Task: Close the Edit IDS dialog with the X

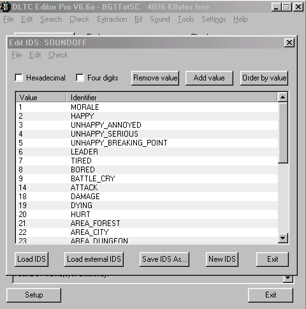Action: [x=289, y=43]
